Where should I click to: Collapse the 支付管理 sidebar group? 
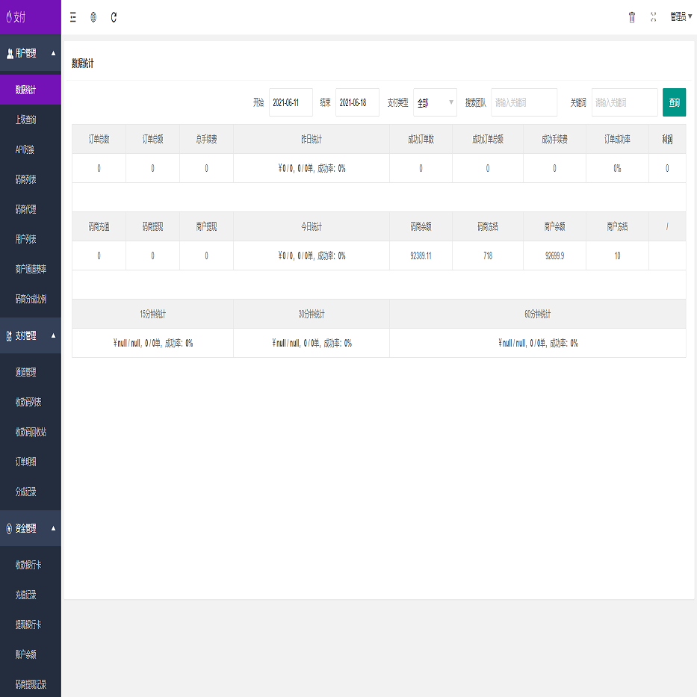[31, 336]
